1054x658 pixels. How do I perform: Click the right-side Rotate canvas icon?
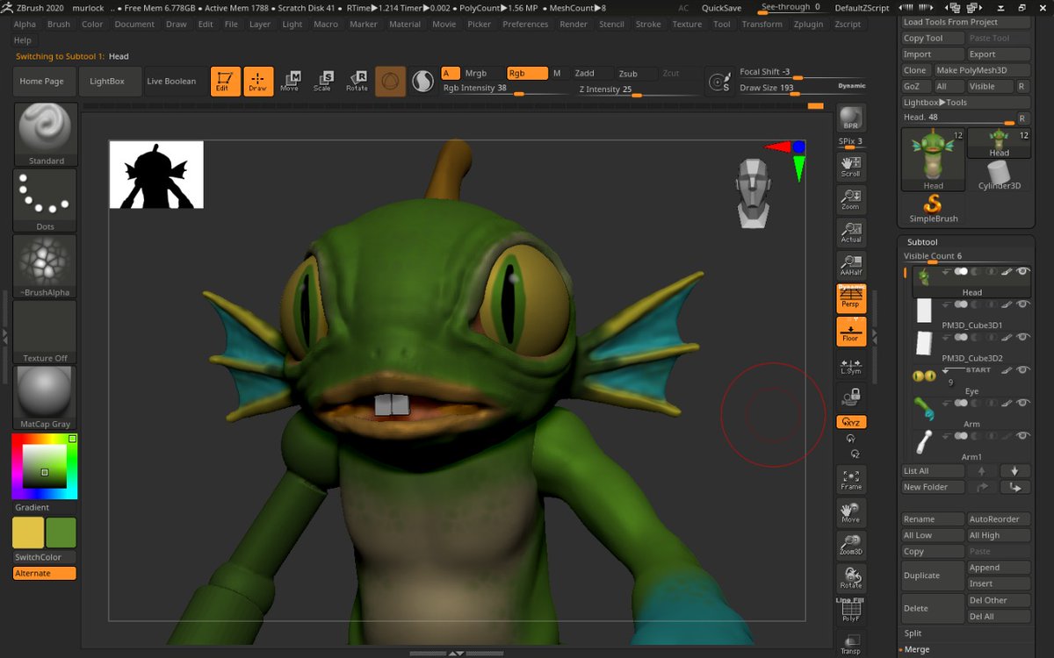(x=850, y=578)
